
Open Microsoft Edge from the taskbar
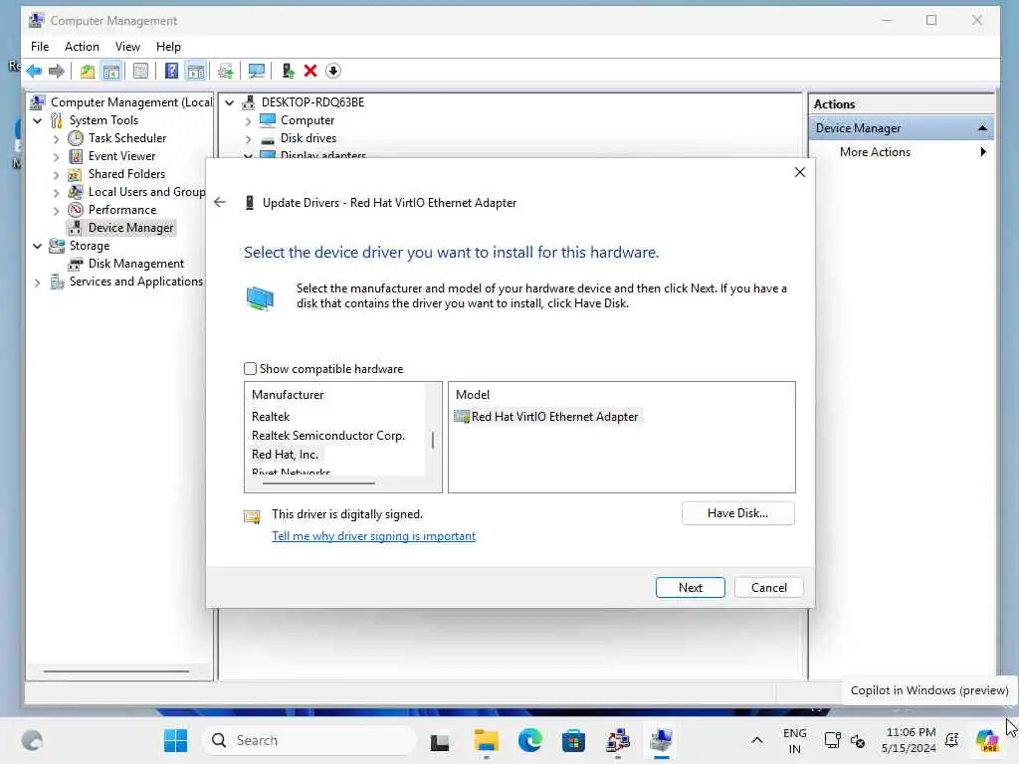(529, 740)
